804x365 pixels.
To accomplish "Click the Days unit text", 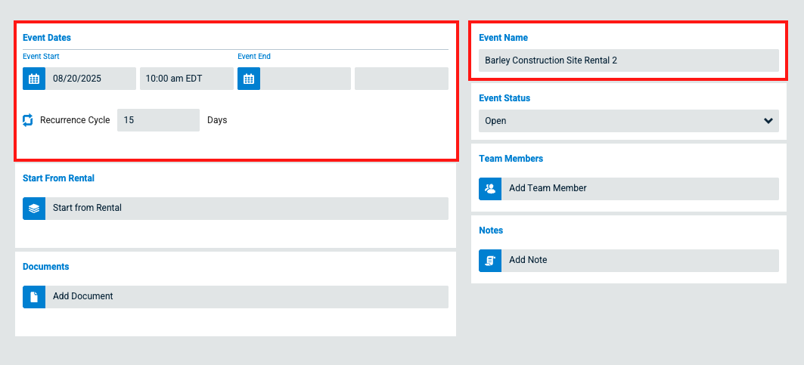I will coord(217,120).
